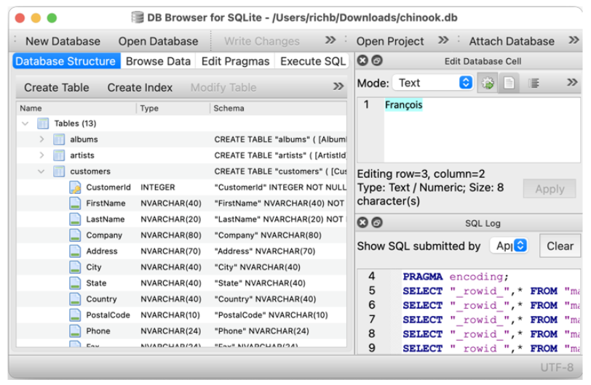Select the albums row name

(84, 139)
